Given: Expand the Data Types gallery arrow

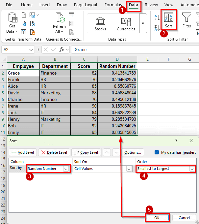Looking at the screenshot, I should point(143,23).
